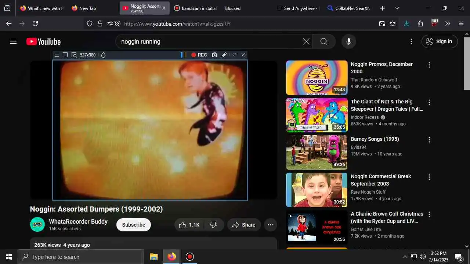The image size is (470, 264).
Task: Open options for Noggin Commercial Break video
Action: tap(429, 177)
